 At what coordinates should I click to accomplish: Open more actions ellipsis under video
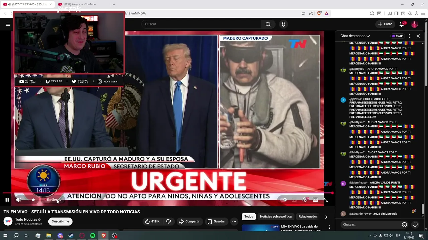(234, 221)
